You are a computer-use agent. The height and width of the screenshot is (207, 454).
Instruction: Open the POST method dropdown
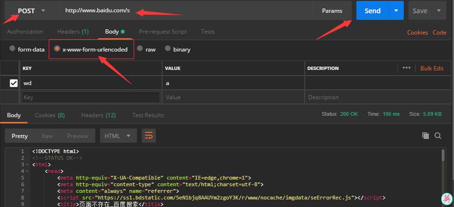(x=31, y=11)
